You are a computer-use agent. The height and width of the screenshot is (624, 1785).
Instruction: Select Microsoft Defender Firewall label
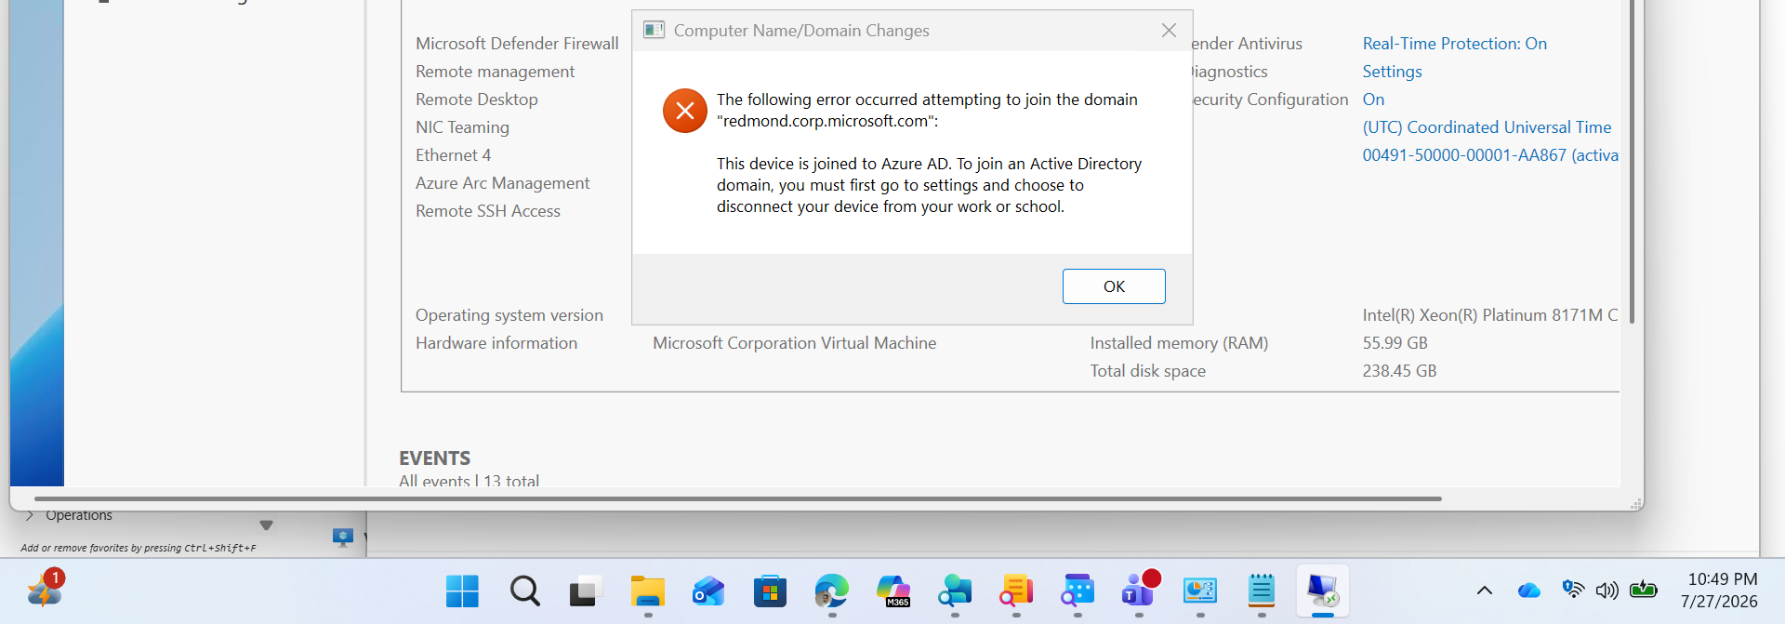[517, 44]
